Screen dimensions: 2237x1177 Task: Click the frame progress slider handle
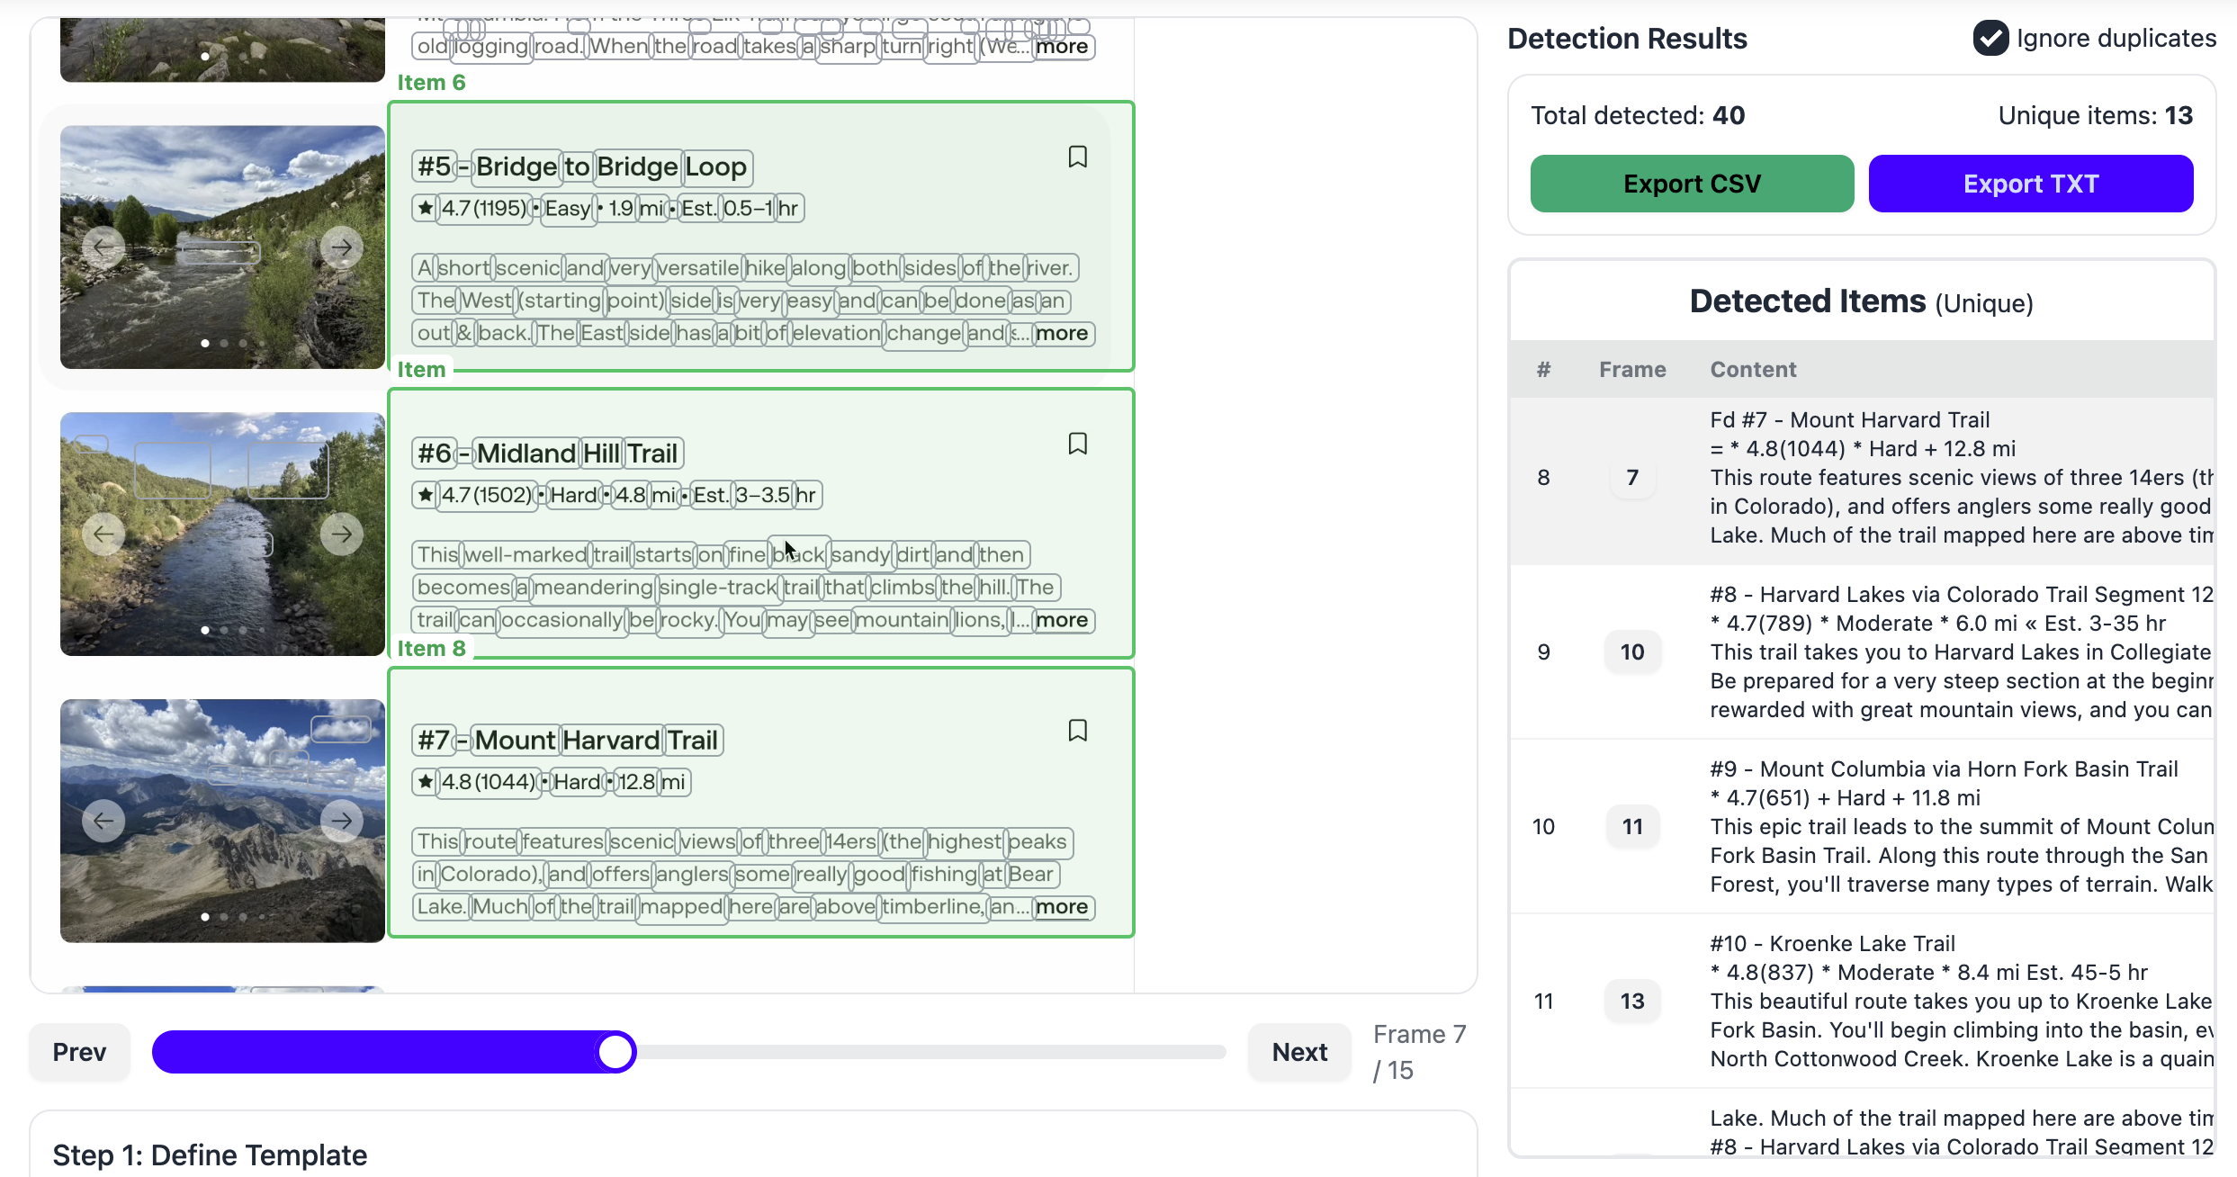point(616,1051)
